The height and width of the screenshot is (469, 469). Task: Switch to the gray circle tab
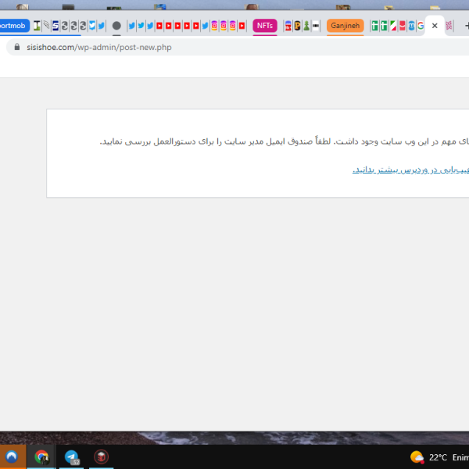[x=116, y=26]
